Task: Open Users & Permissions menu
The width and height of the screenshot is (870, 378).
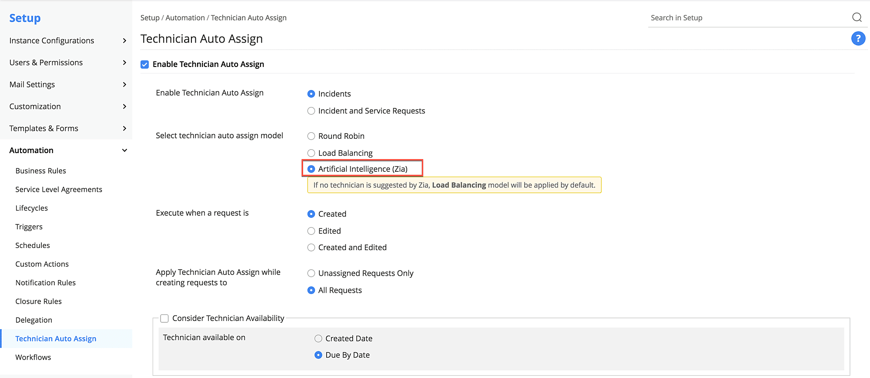Action: pyautogui.click(x=46, y=63)
